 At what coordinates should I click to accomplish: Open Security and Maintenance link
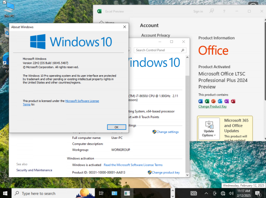(34, 170)
